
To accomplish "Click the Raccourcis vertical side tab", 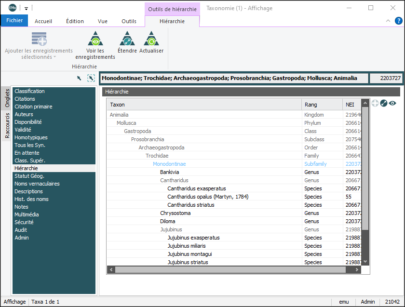I will click(x=7, y=125).
